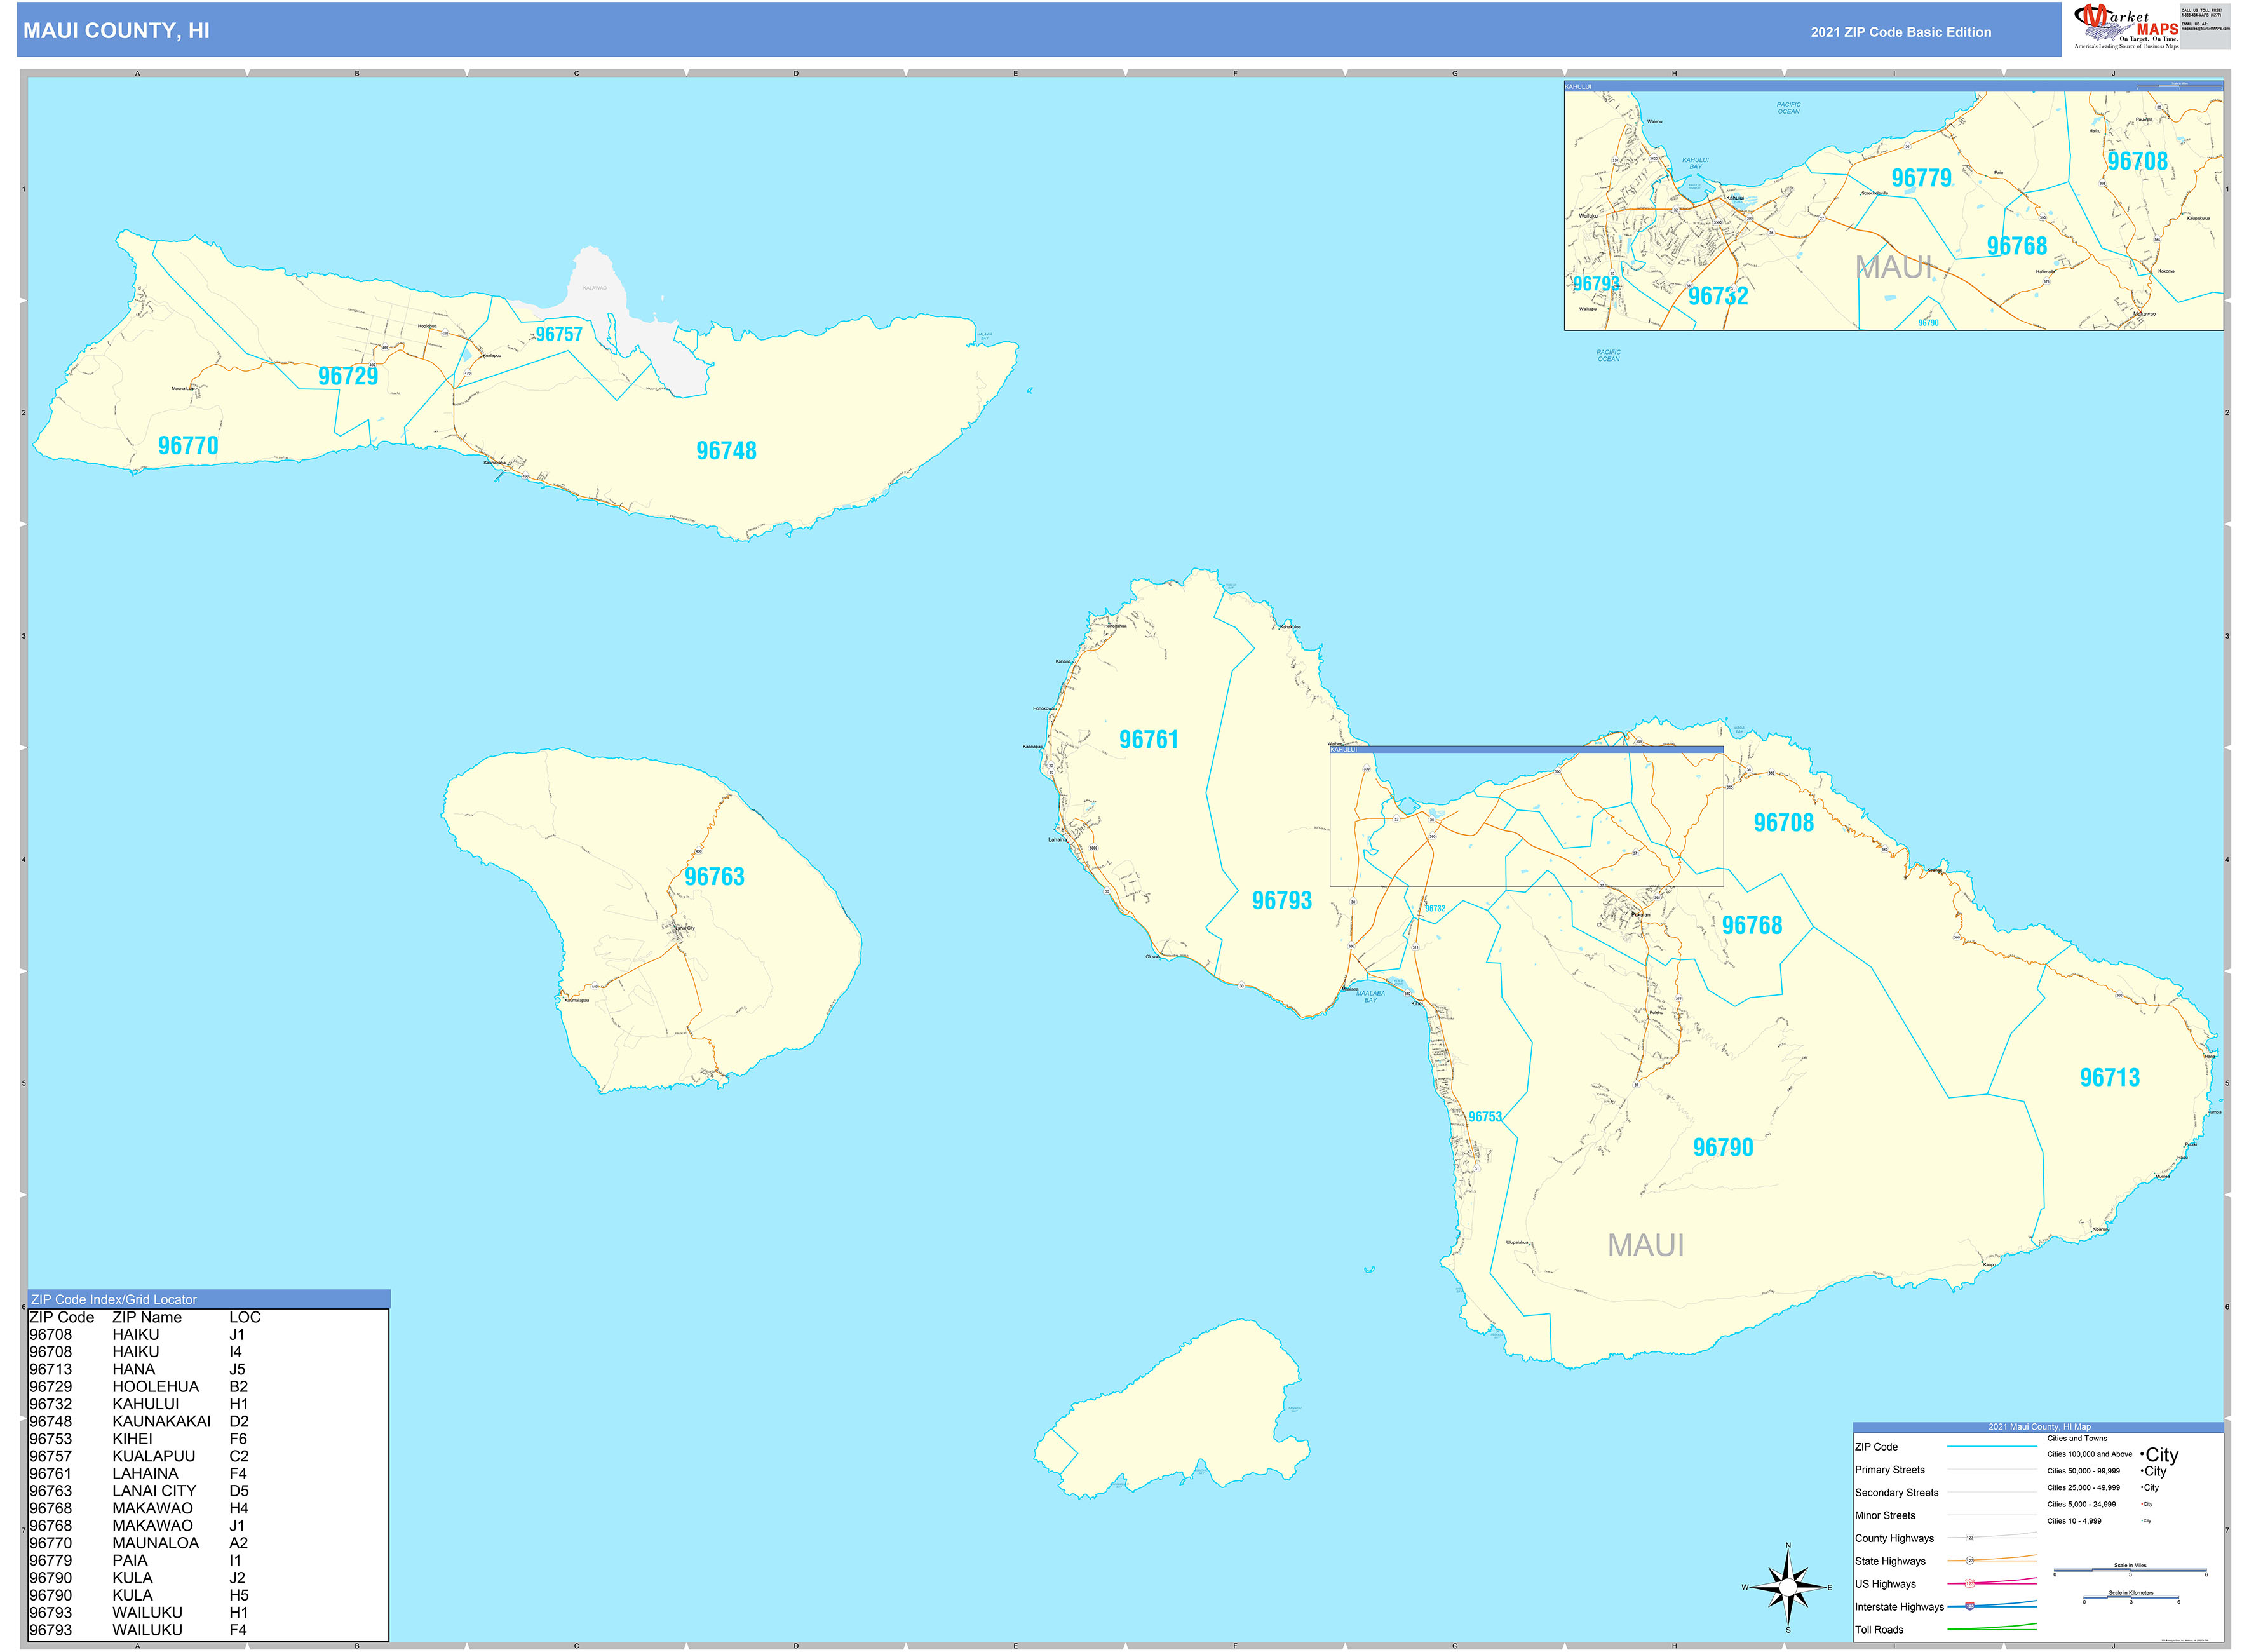
Task: Click the compass rose icon
Action: tap(1787, 1587)
